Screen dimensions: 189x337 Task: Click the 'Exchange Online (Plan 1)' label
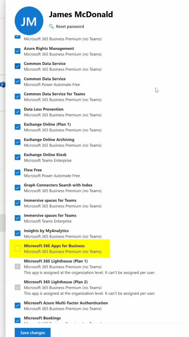click(47, 124)
